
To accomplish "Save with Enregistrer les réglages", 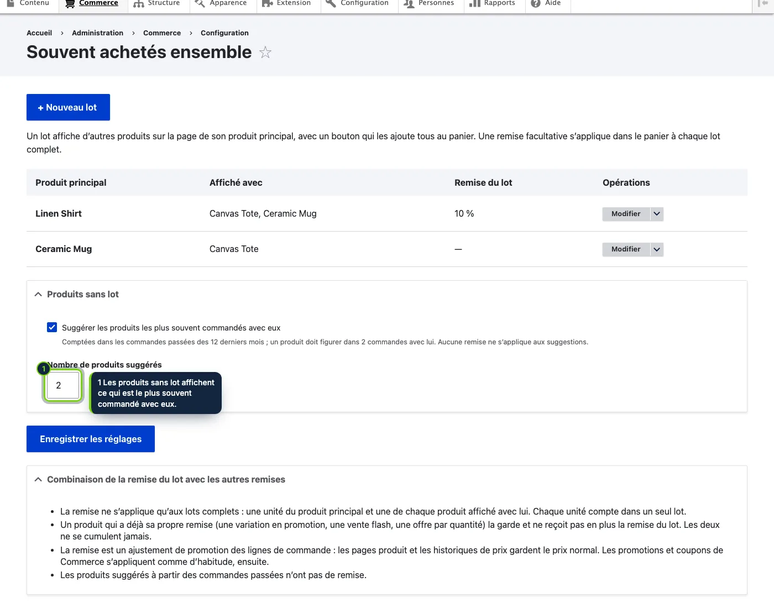I will point(91,439).
